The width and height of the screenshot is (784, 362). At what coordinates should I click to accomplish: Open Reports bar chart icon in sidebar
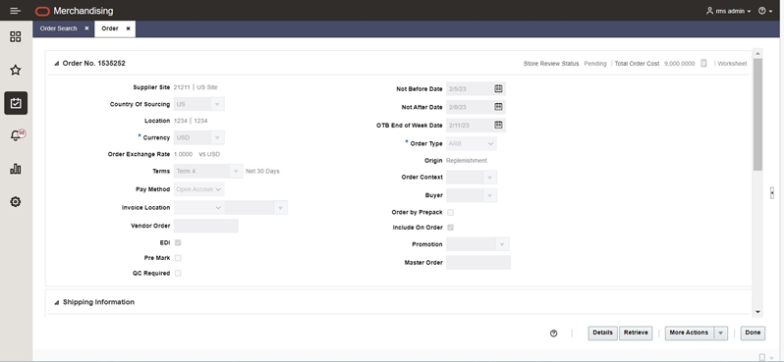coord(16,169)
